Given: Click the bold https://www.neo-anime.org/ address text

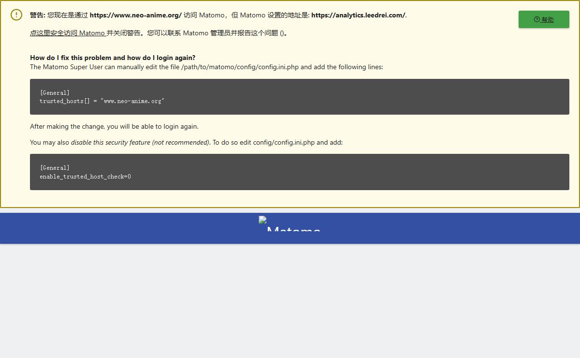Looking at the screenshot, I should click(x=136, y=15).
